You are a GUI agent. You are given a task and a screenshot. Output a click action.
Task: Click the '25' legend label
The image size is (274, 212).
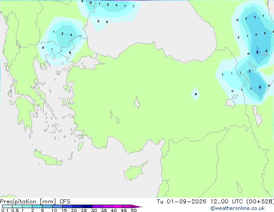click(x=84, y=210)
